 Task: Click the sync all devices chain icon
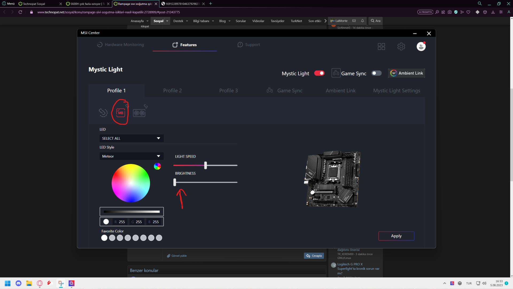103,113
